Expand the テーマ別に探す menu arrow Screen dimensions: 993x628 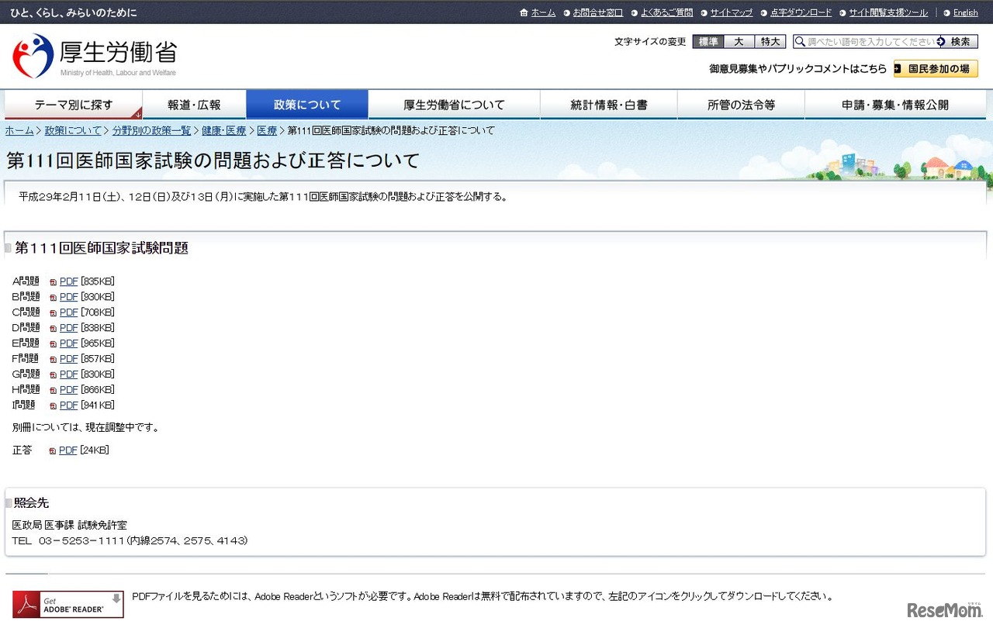[138, 113]
